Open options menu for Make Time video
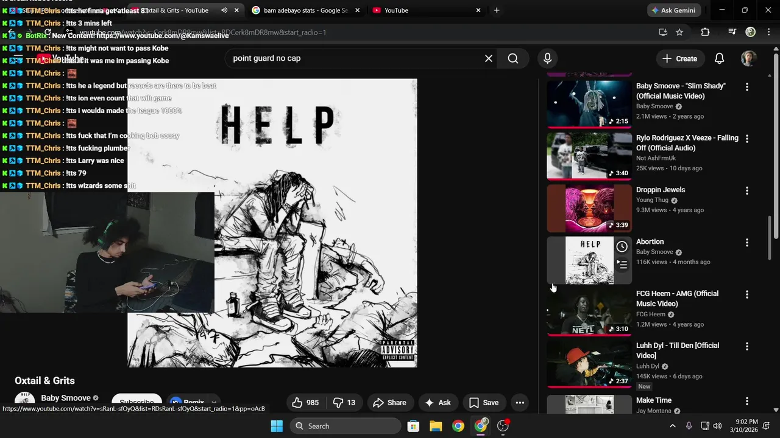 click(x=747, y=401)
